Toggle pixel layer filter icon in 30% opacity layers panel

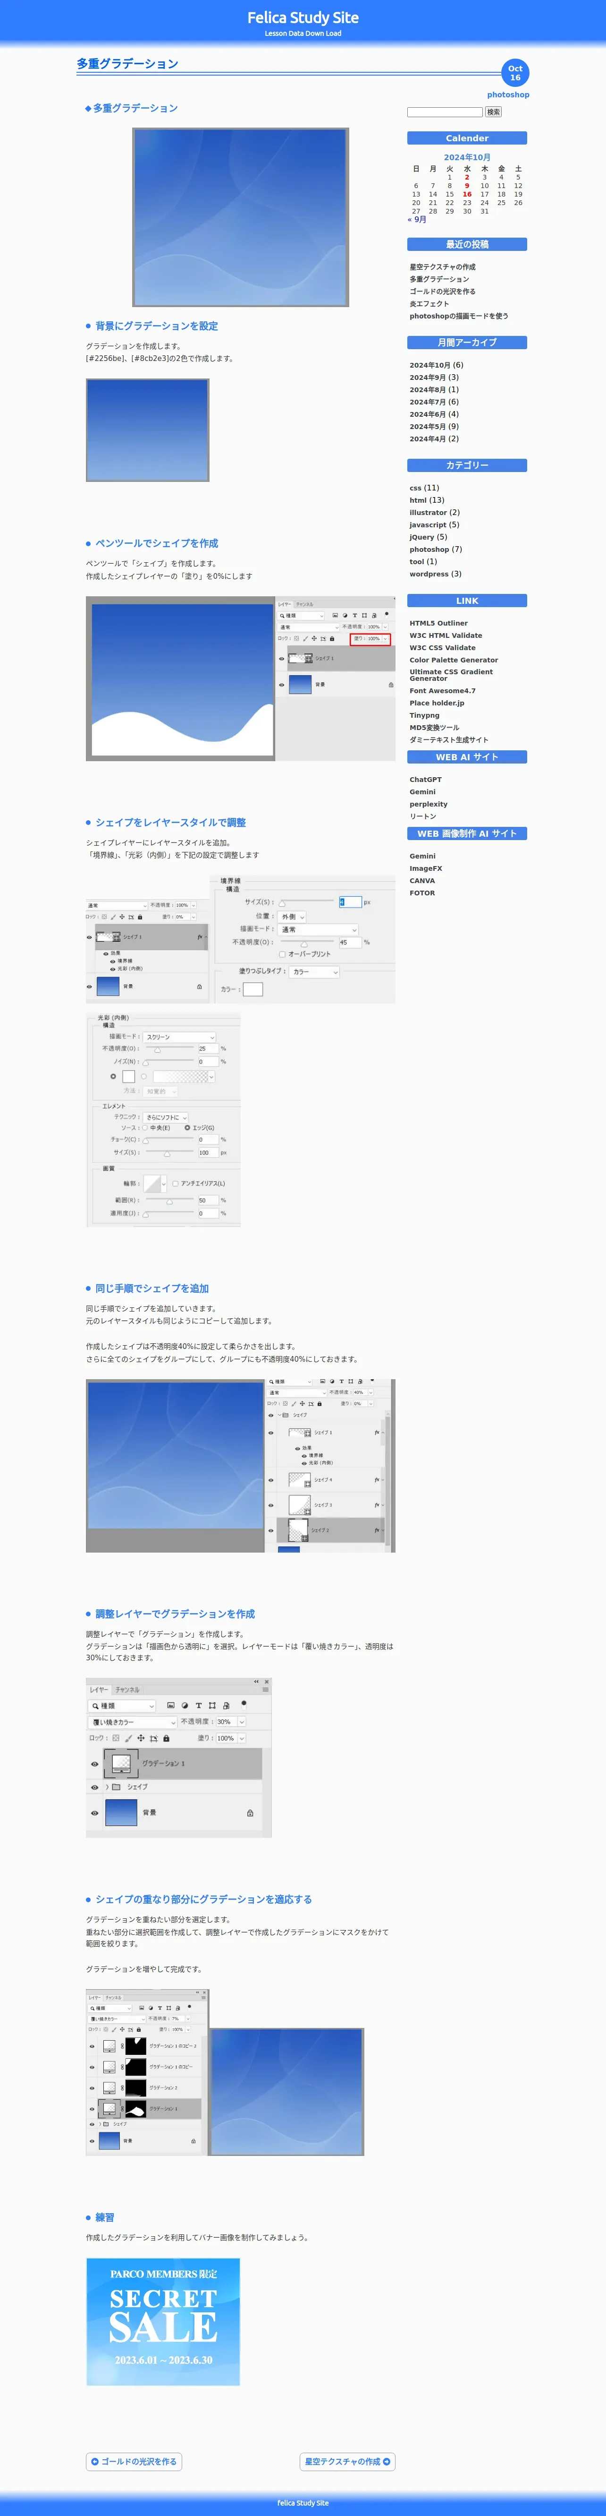point(171,1705)
